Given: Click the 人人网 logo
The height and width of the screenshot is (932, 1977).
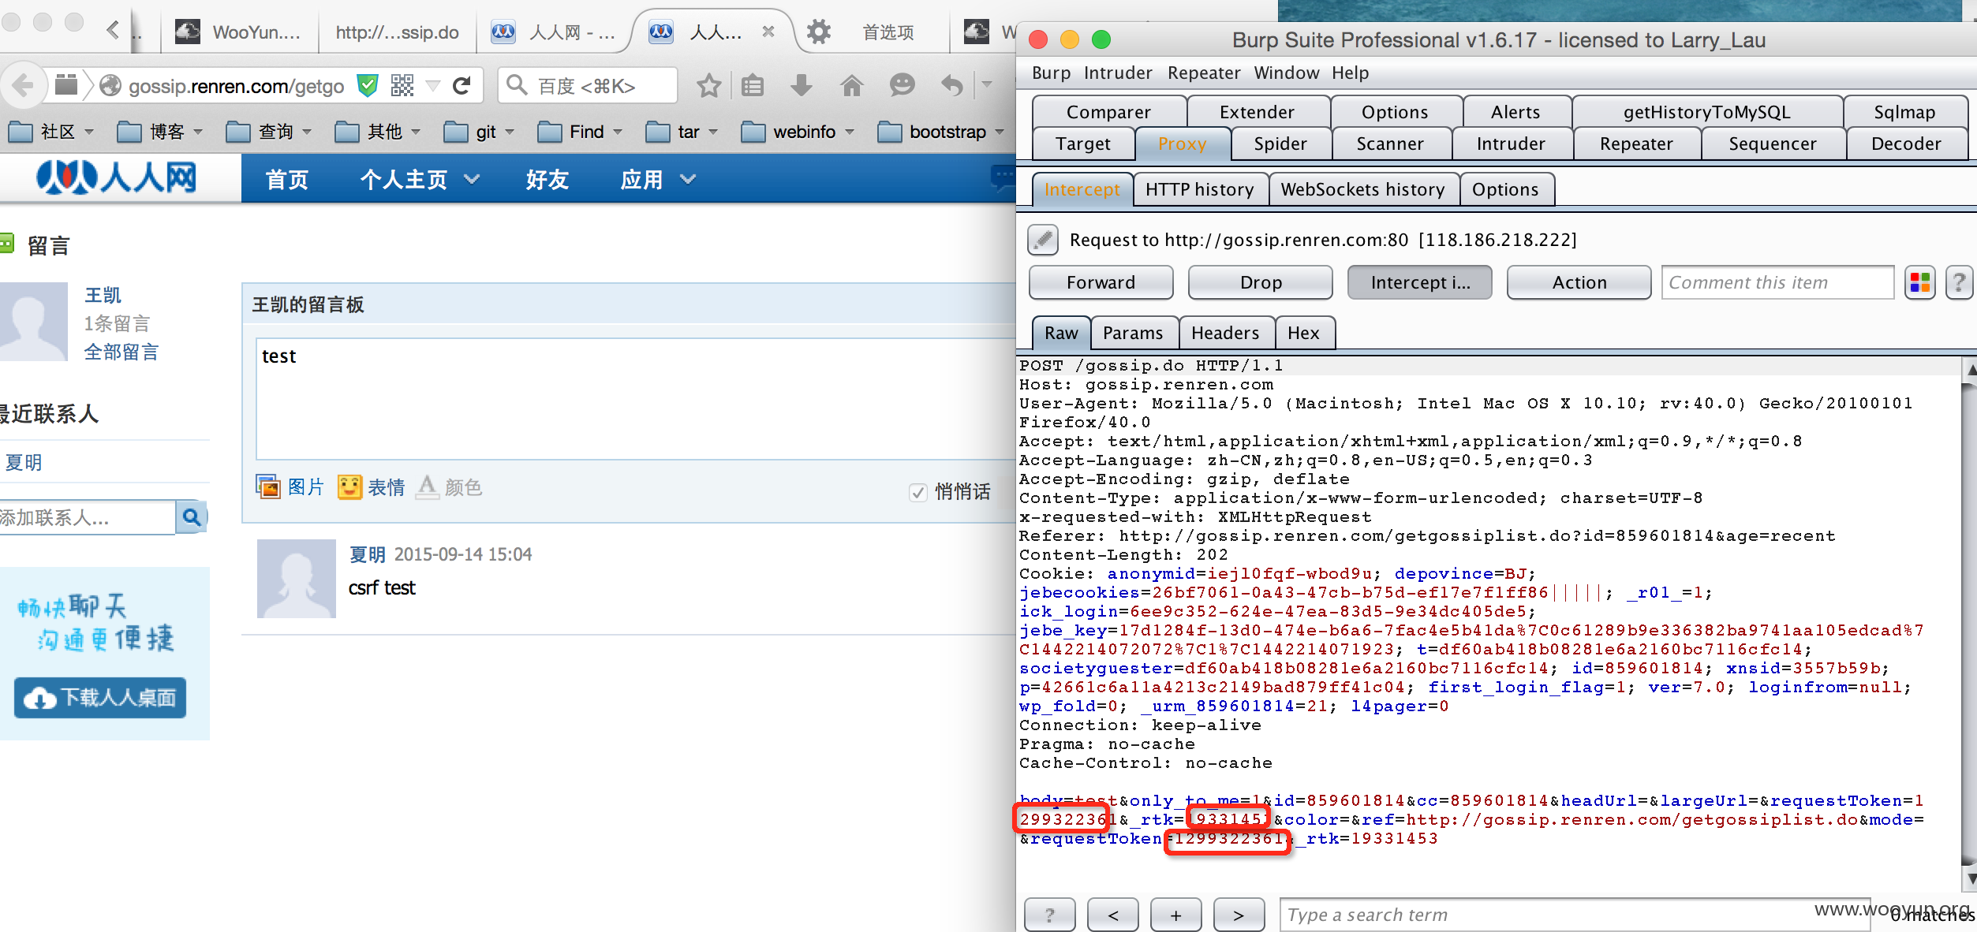Looking at the screenshot, I should [x=117, y=178].
